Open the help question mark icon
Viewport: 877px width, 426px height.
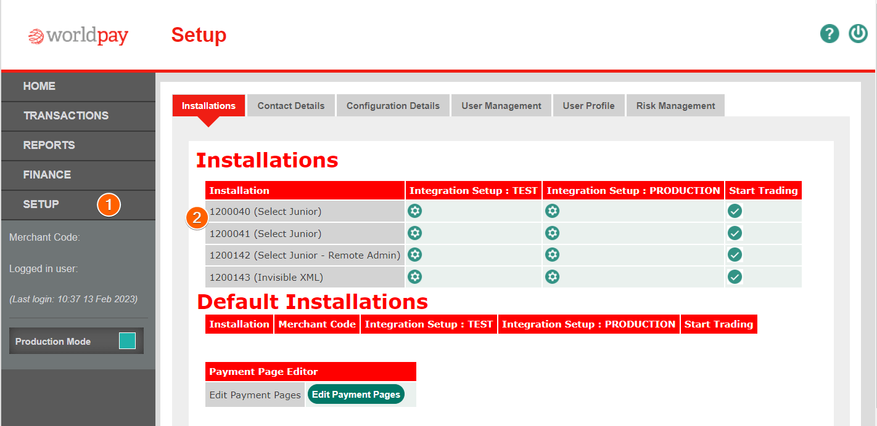[x=830, y=34]
